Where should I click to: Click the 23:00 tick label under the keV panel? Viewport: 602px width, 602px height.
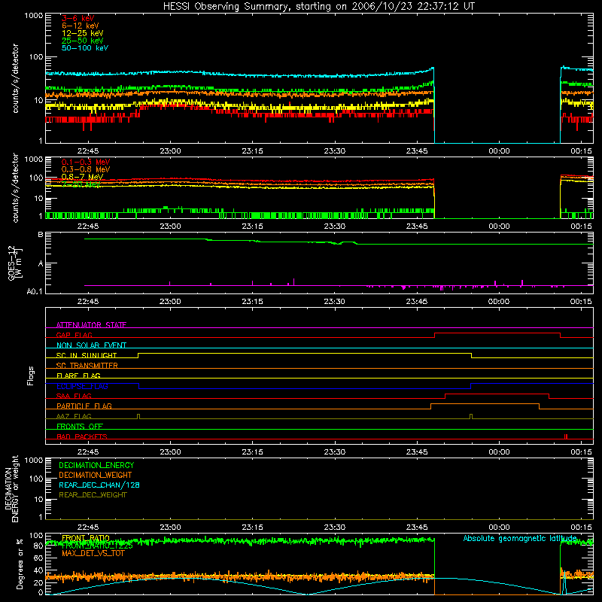(x=170, y=151)
